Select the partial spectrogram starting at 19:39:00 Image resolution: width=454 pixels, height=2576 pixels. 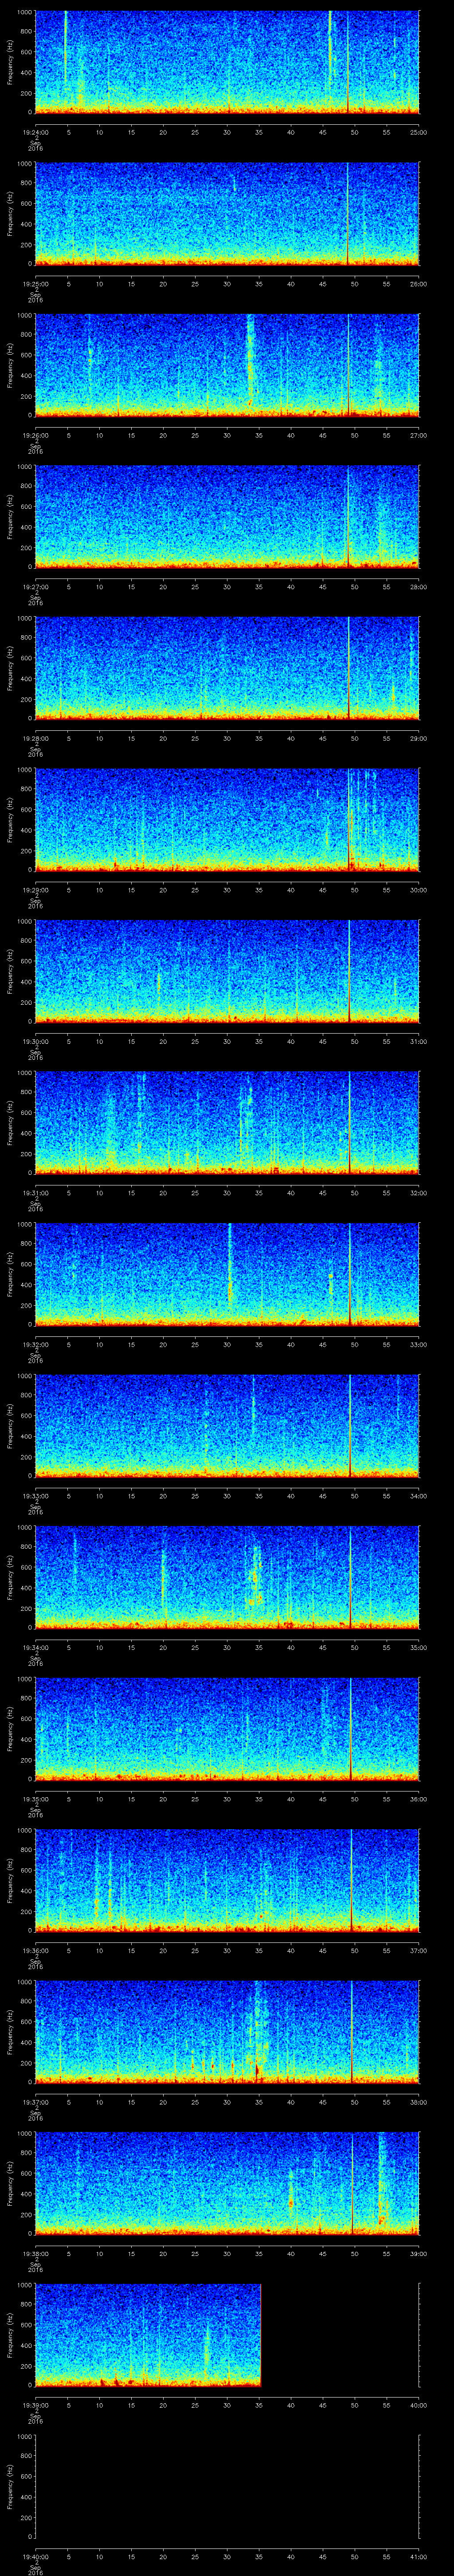coord(148,2334)
